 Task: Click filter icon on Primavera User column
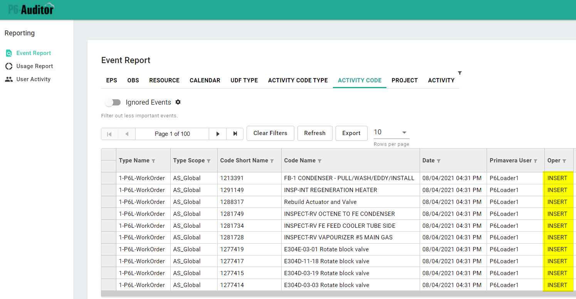click(536, 161)
